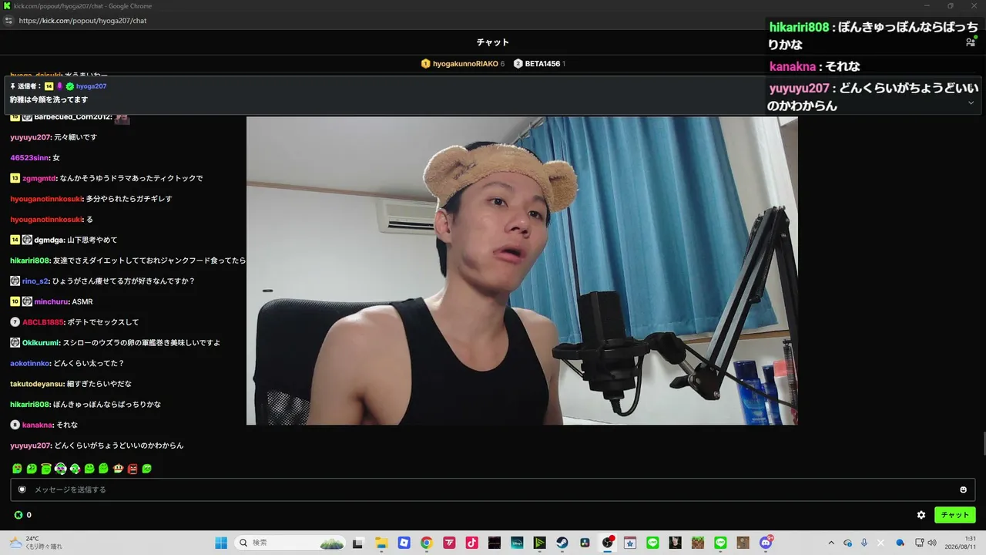Open Discord from taskbar
The height and width of the screenshot is (555, 986).
(x=766, y=543)
